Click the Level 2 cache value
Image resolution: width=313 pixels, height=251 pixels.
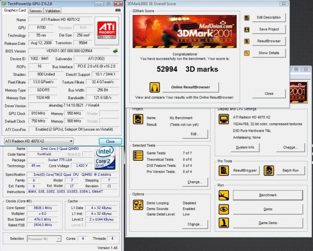pos(101,220)
